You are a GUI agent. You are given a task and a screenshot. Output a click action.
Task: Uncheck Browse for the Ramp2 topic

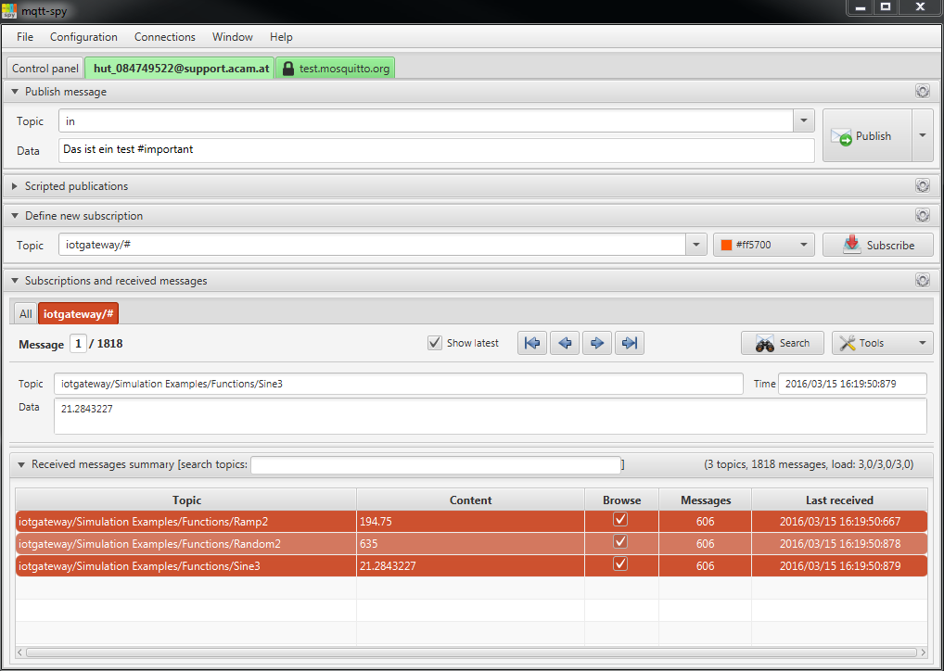click(620, 519)
